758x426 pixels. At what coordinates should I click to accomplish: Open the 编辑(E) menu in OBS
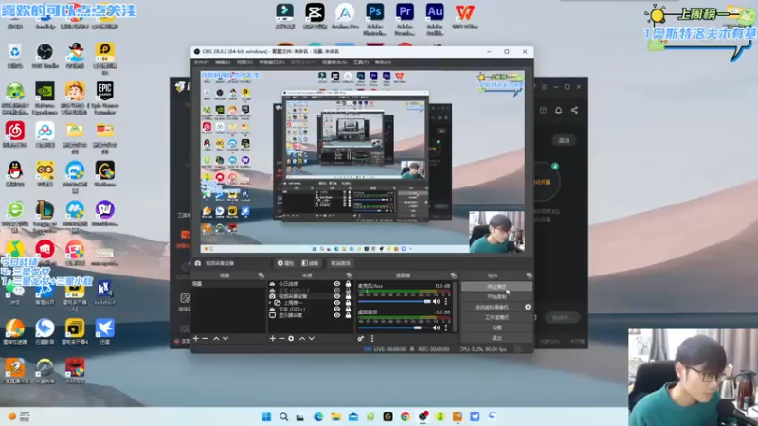point(223,62)
